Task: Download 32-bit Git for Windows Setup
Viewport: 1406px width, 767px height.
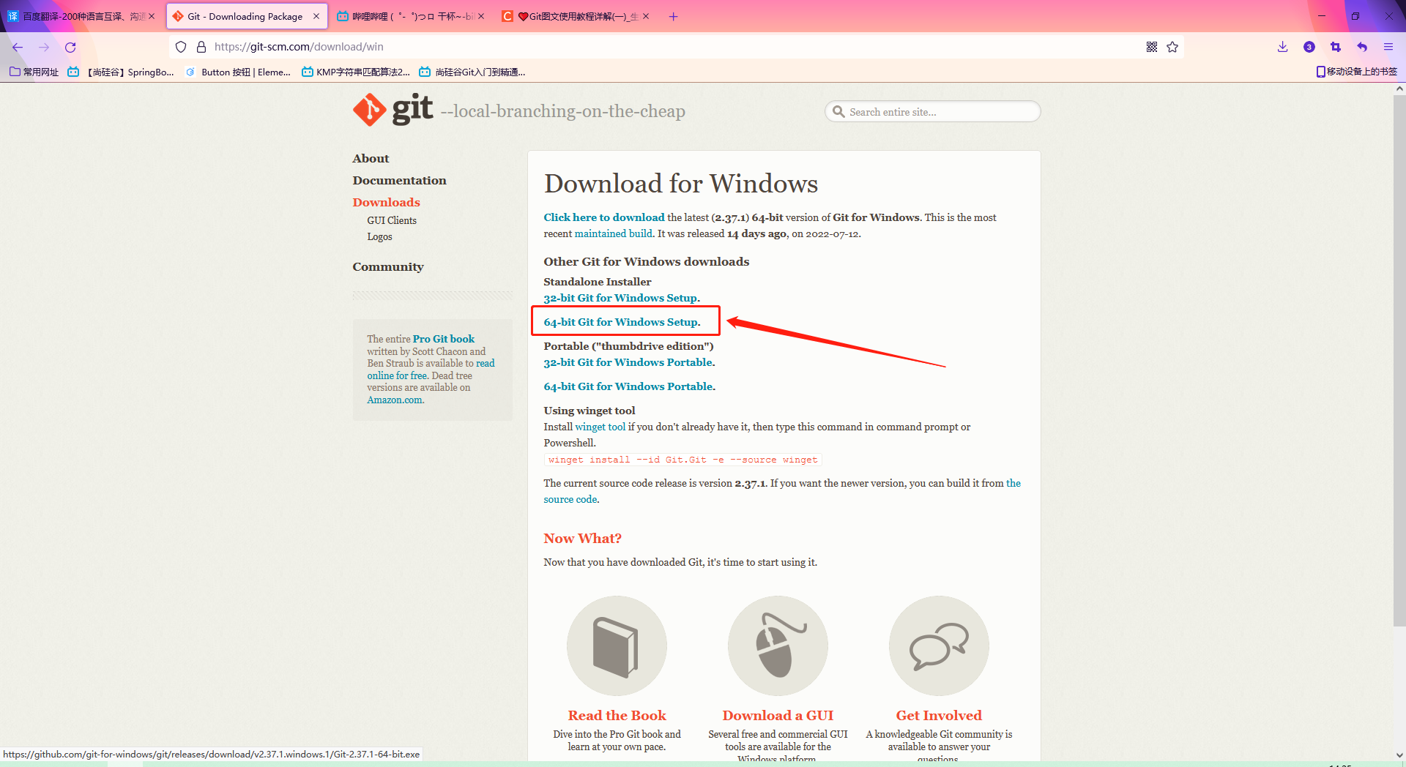Action: (x=621, y=298)
